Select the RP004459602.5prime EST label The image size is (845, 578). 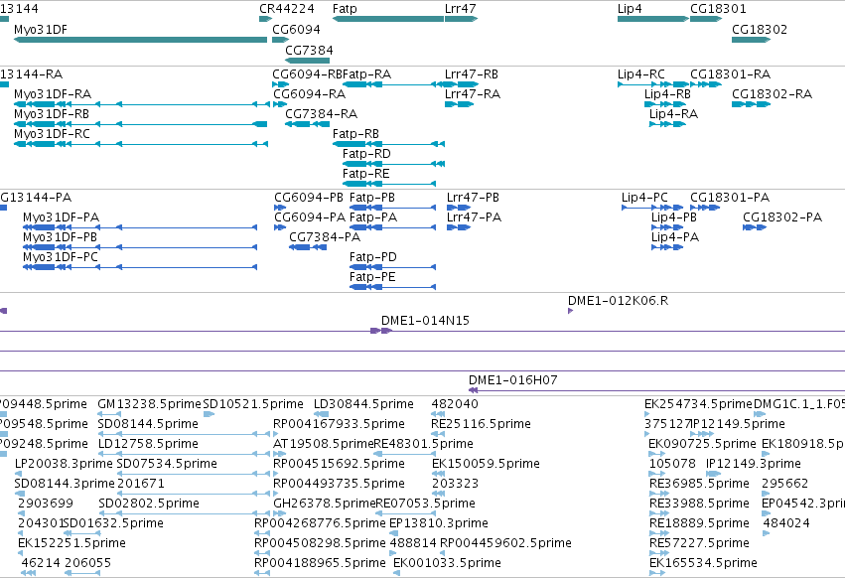506,543
